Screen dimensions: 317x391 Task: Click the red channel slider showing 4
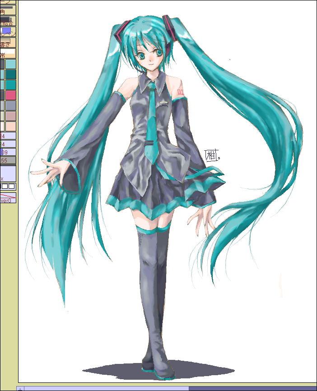click(x=8, y=136)
